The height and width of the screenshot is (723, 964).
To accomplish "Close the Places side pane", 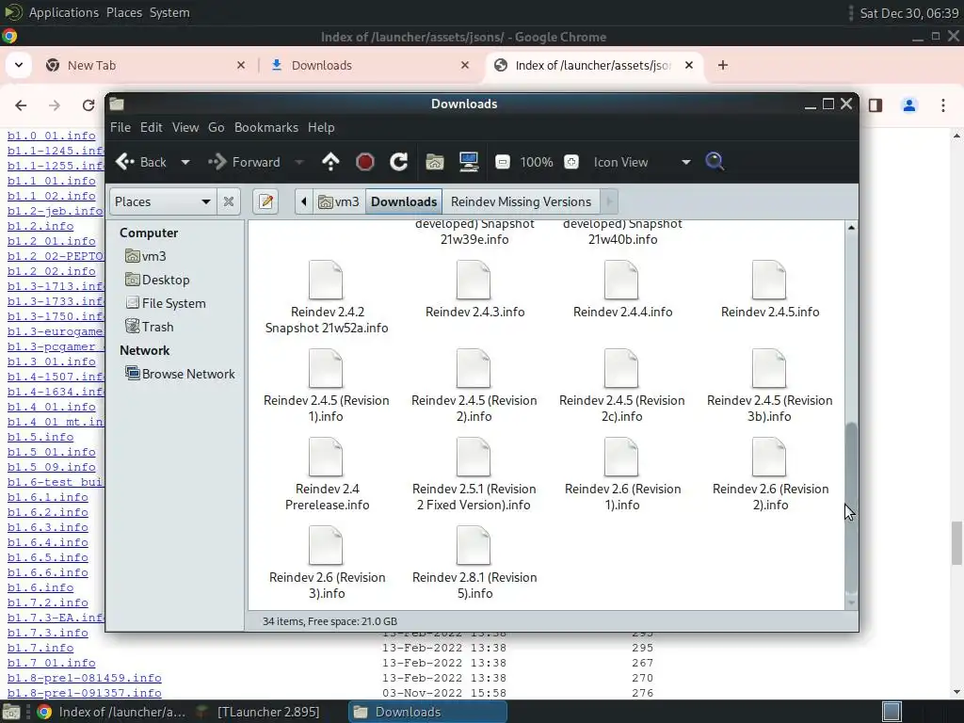I will point(229,201).
